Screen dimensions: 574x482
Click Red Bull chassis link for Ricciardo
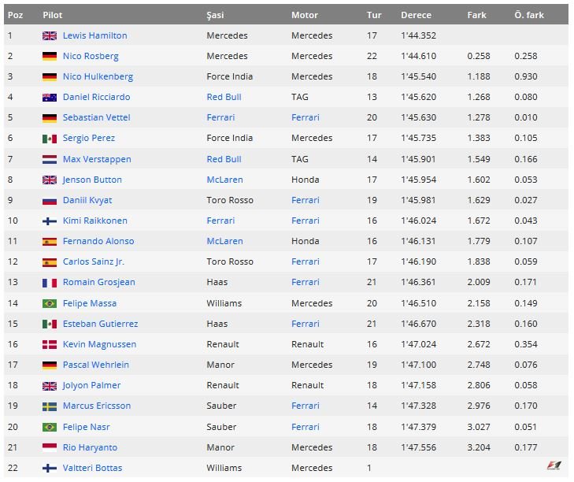pos(224,97)
